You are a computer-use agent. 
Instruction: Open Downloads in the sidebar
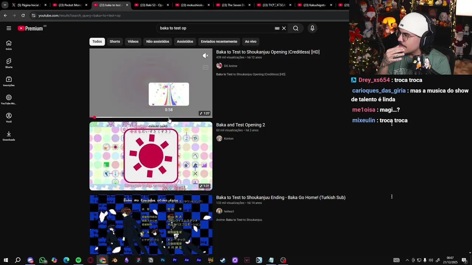(x=9, y=136)
